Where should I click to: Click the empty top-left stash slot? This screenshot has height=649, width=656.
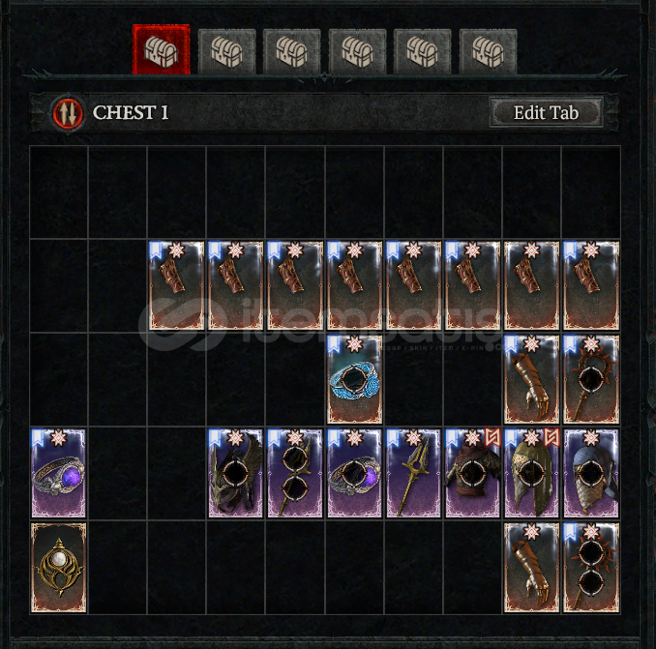tap(59, 192)
